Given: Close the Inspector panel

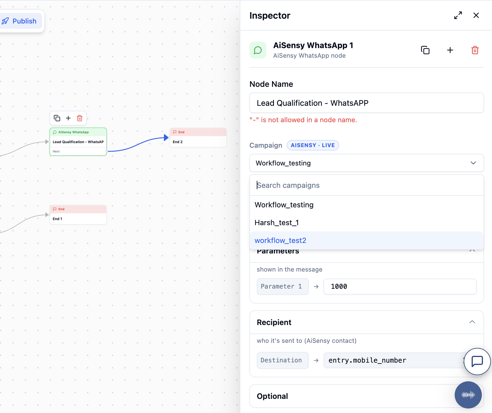Looking at the screenshot, I should (476, 15).
